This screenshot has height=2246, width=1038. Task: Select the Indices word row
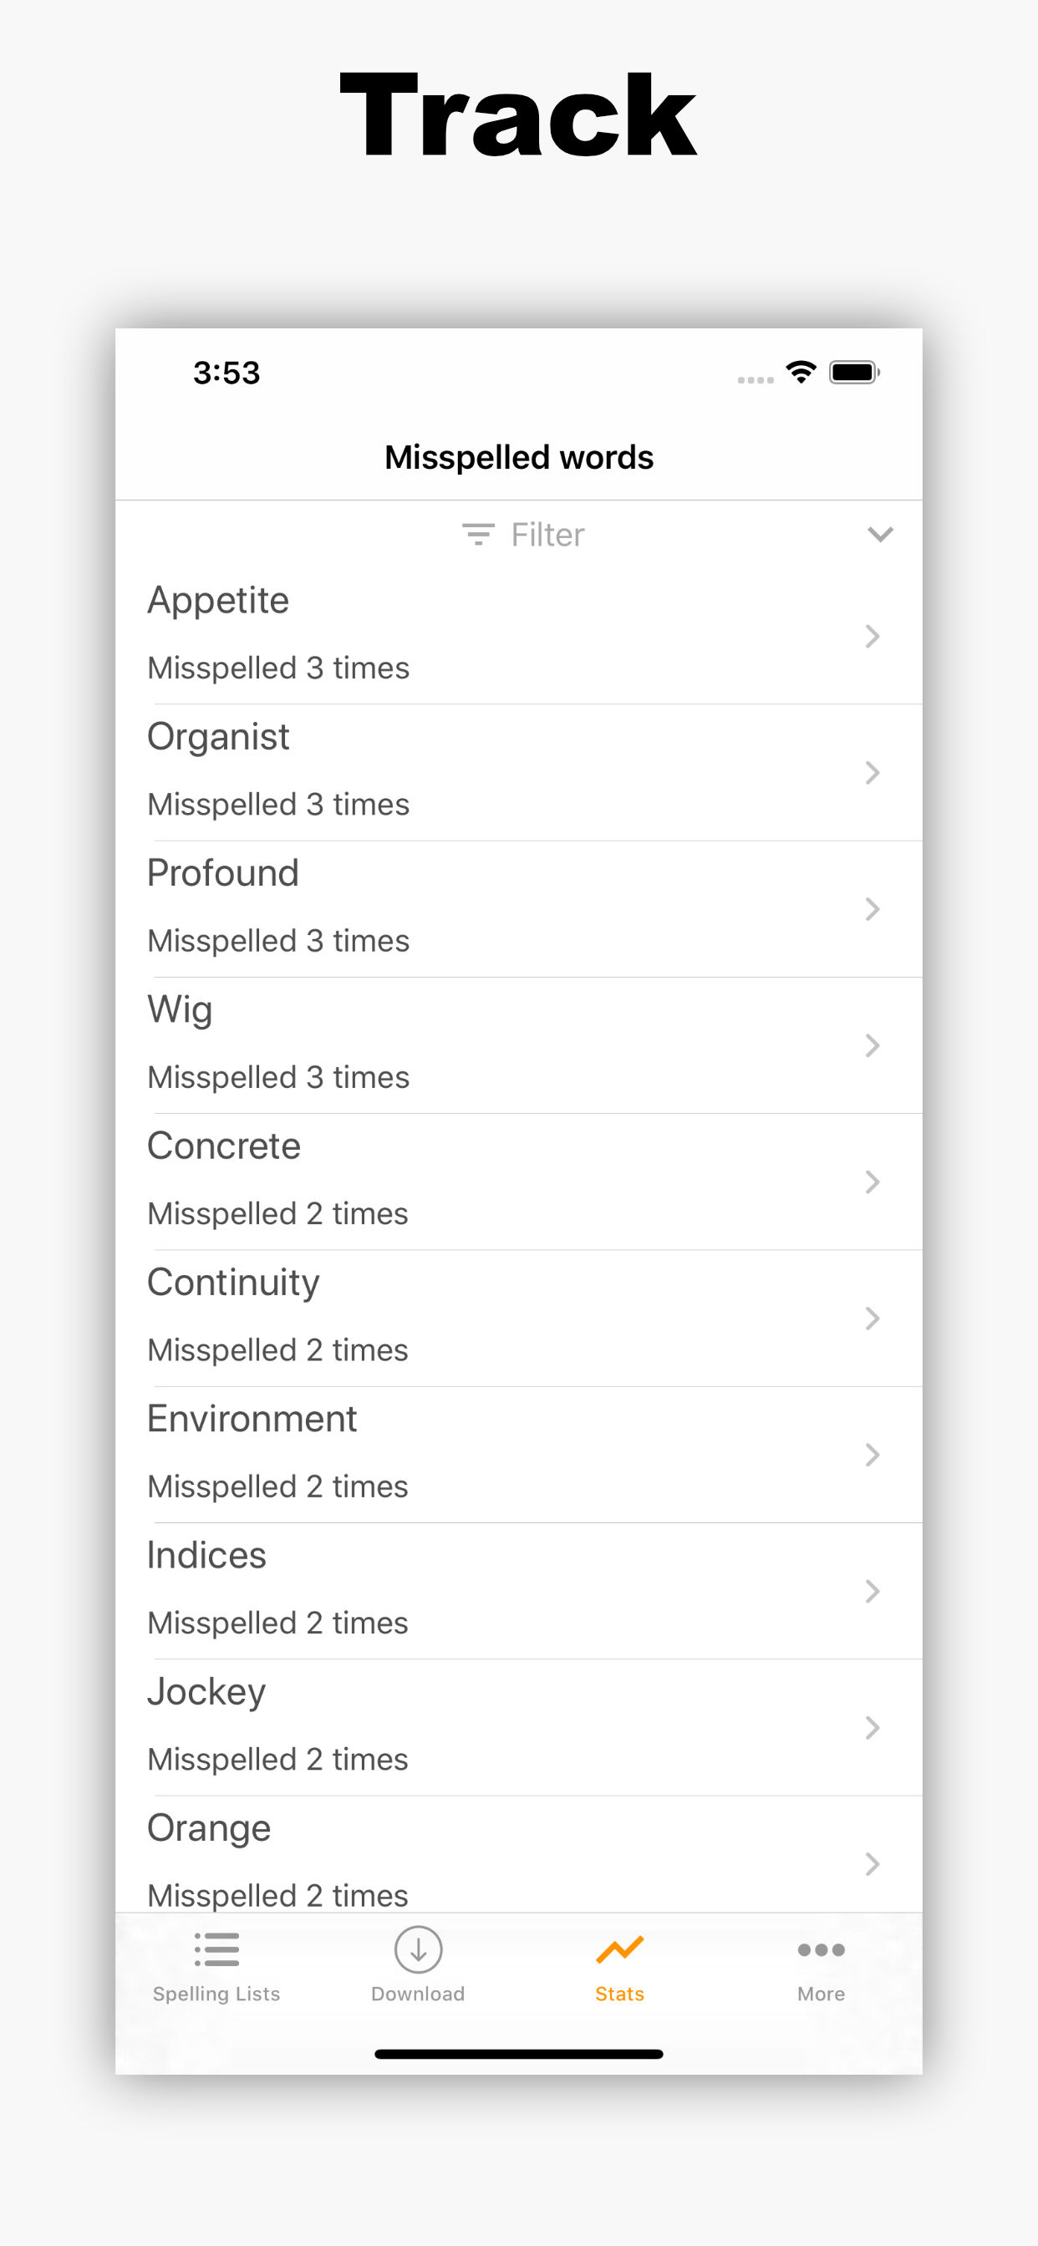[519, 1591]
